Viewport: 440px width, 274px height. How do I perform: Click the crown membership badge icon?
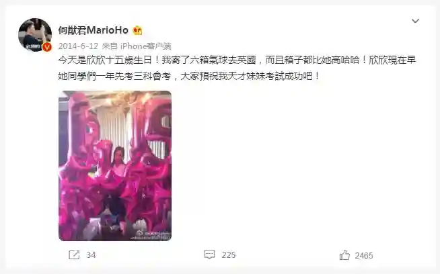[137, 30]
